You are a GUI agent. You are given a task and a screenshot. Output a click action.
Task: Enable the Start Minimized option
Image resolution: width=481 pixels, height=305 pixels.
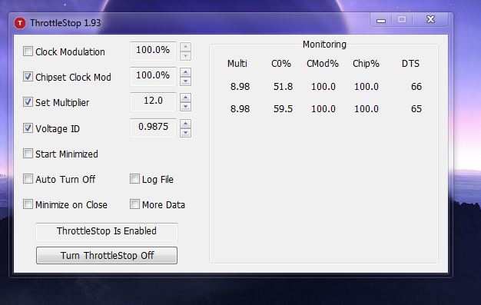(x=28, y=154)
